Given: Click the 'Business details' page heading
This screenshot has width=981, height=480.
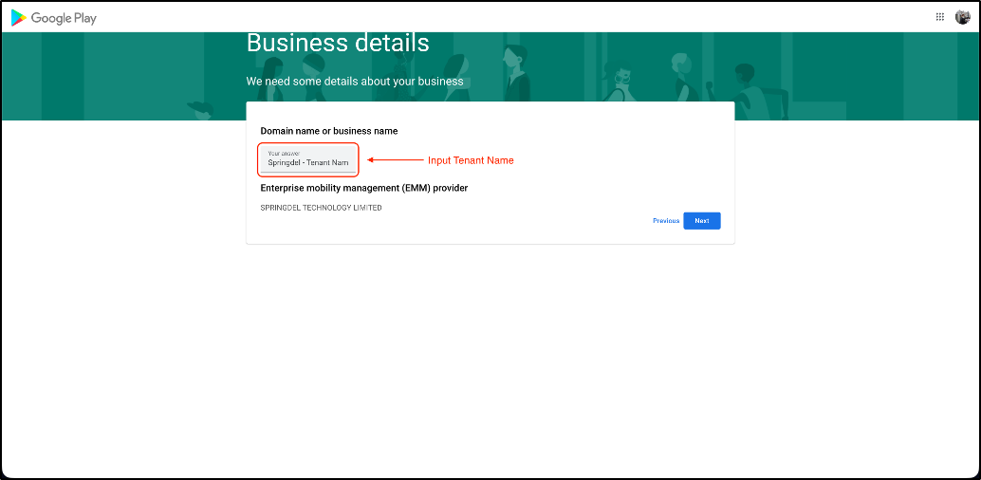Looking at the screenshot, I should (337, 44).
